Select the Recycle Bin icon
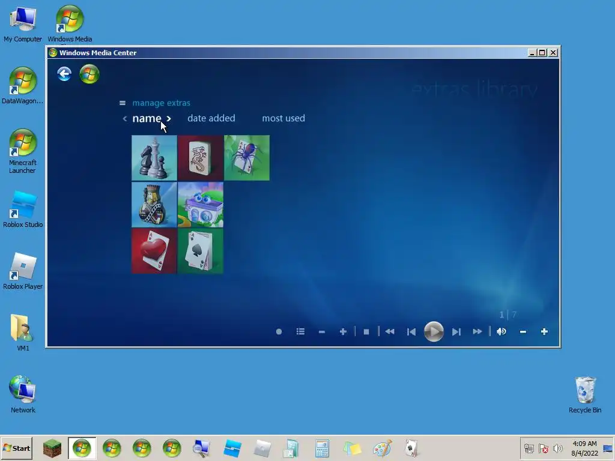The image size is (615, 461). coord(585,394)
